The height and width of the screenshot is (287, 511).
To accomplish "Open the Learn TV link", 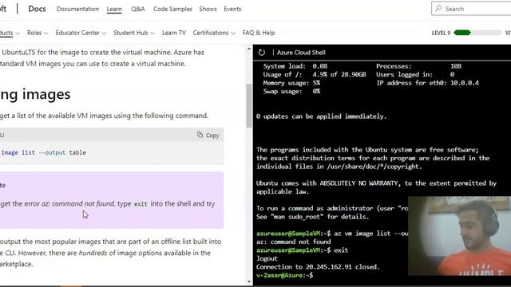I will pyautogui.click(x=174, y=33).
